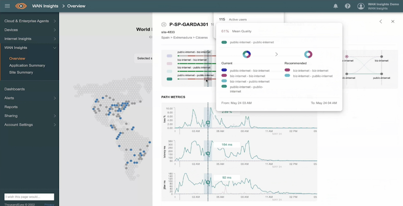The image size is (403, 206).
Task: Click the latency chart time marker
Action: 208,153
